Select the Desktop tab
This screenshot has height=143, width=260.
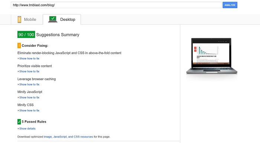pos(62,19)
